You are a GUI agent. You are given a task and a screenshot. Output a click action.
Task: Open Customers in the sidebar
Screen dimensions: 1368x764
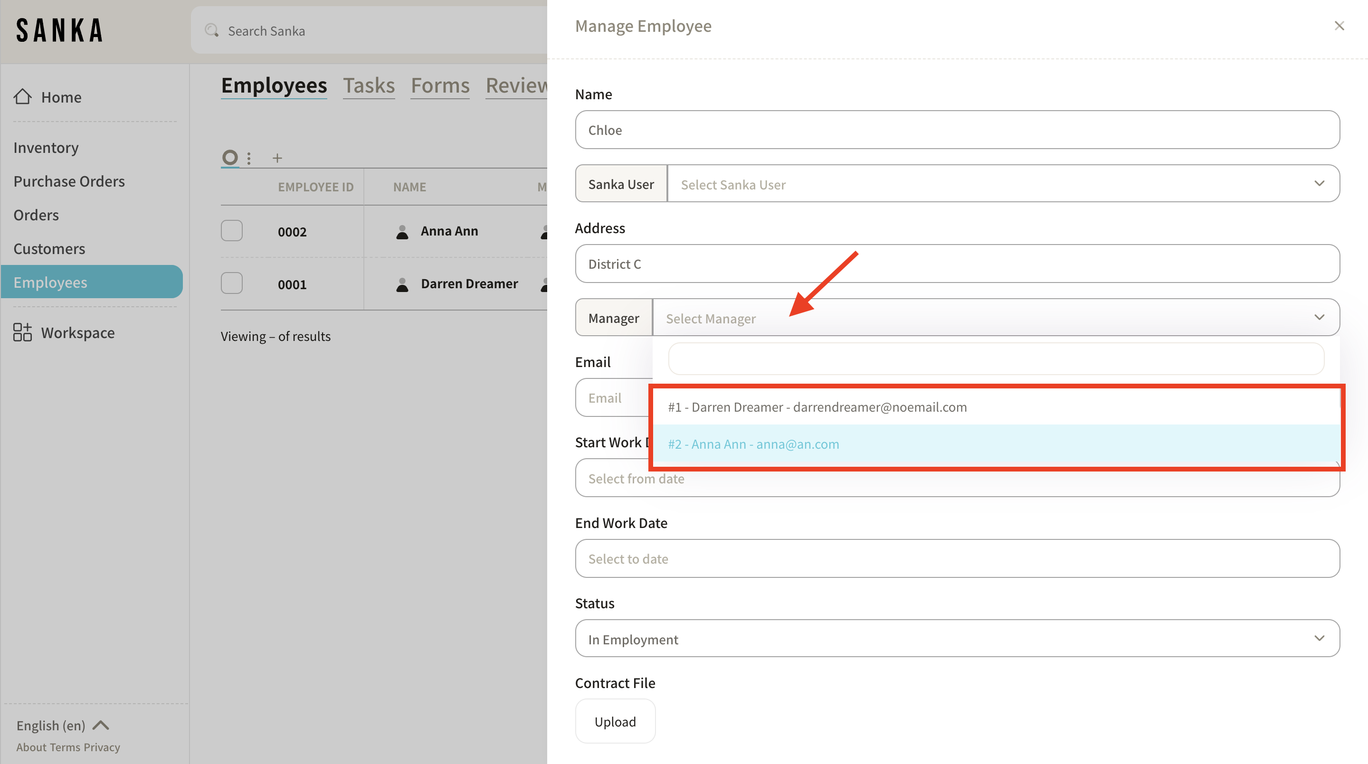coord(49,248)
